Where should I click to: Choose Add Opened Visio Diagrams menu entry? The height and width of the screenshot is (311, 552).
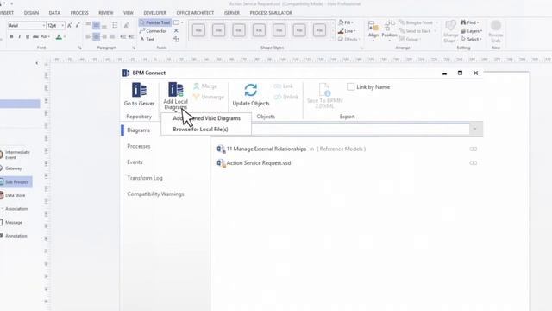click(207, 118)
